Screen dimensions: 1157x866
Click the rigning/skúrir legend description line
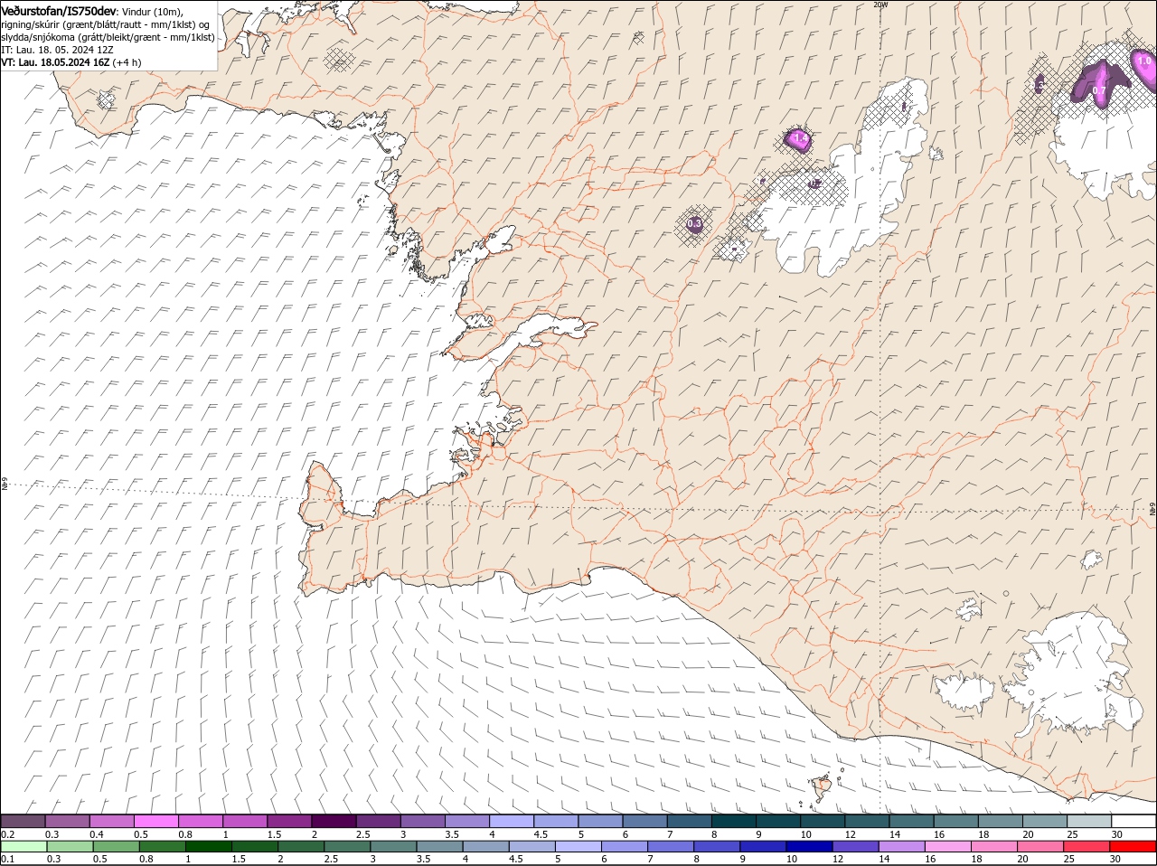coord(106,24)
